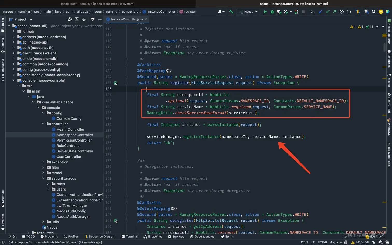Screen dimensions: 392x245
Task: Open the attach debugger icon
Action: click(x=296, y=12)
